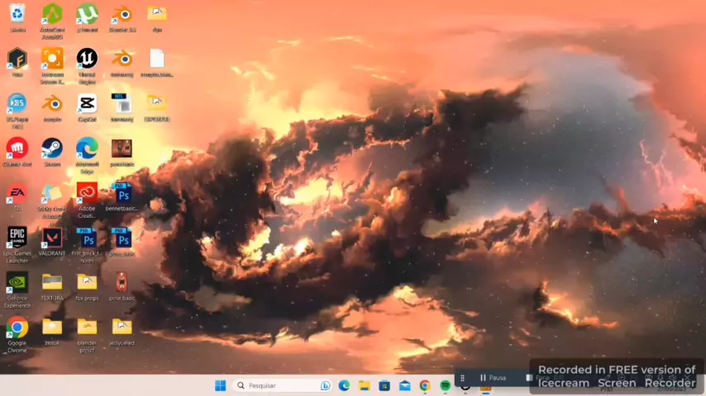
Task: Open the Windows Start menu
Action: click(220, 385)
